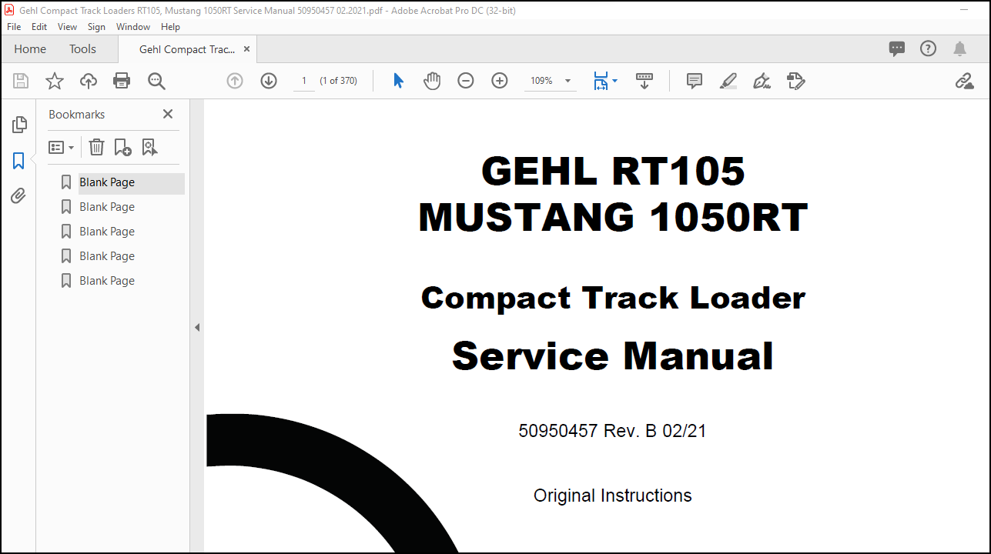Image resolution: width=991 pixels, height=554 pixels.
Task: Open the File menu
Action: [x=14, y=27]
